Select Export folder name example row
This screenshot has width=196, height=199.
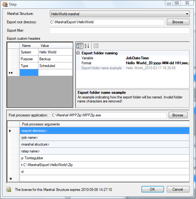[x=133, y=68]
